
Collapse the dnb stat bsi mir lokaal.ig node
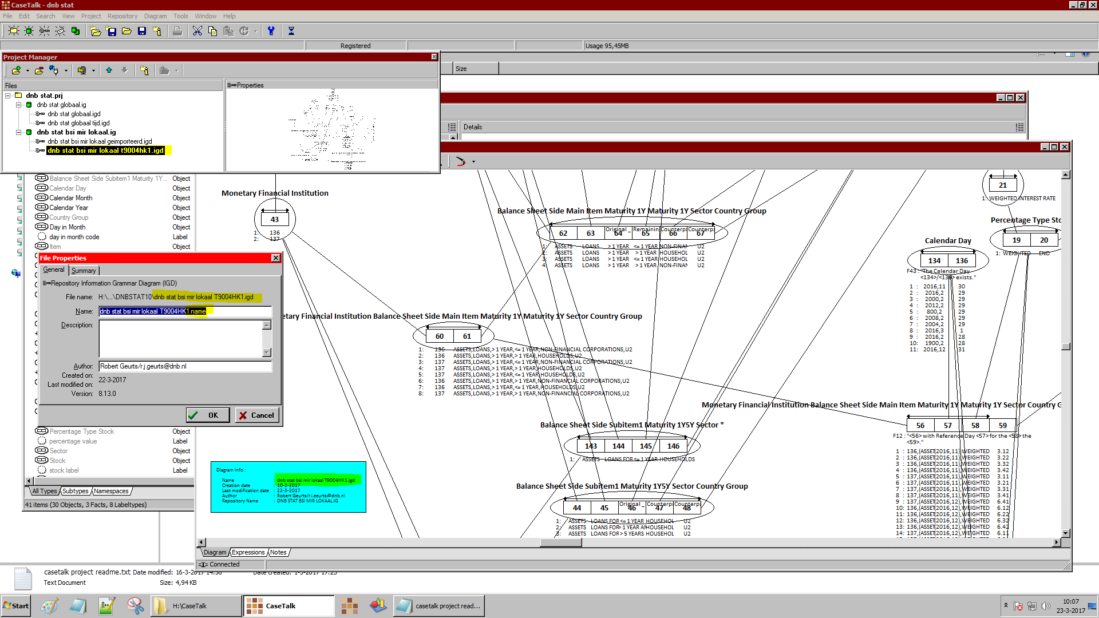tap(19, 132)
